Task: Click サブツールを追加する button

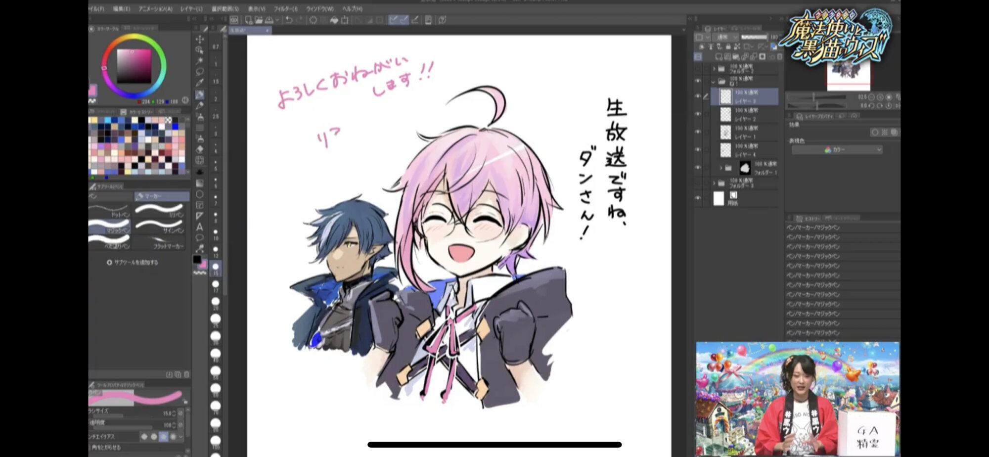Action: tap(133, 263)
